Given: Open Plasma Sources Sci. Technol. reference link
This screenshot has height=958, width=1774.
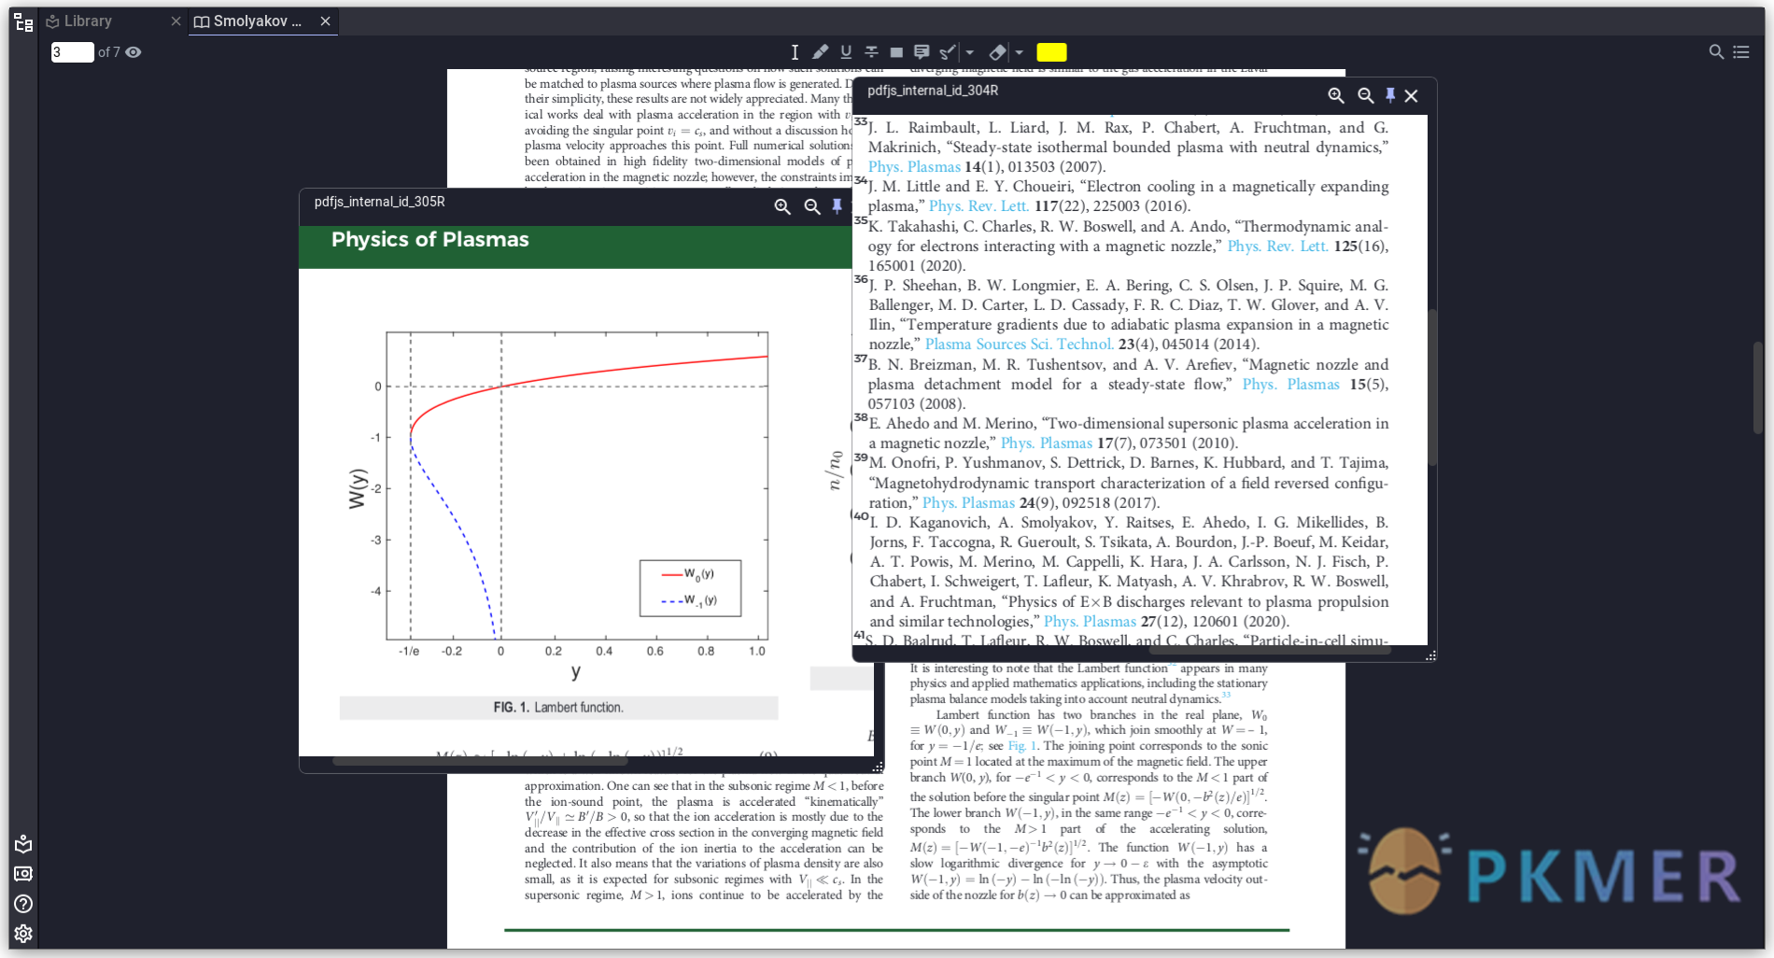Looking at the screenshot, I should point(1020,345).
